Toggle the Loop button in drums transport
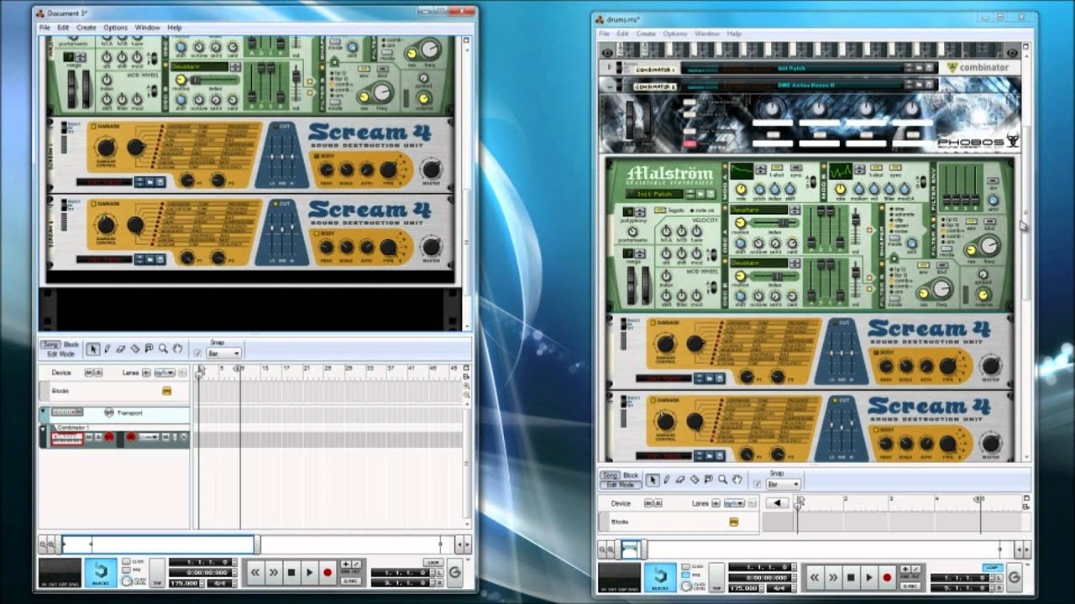The width and height of the screenshot is (1075, 604). (x=993, y=567)
